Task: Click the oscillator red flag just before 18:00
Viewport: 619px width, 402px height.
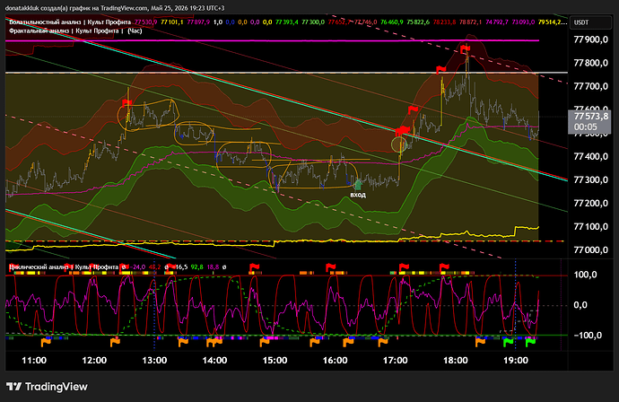Action: [x=444, y=268]
